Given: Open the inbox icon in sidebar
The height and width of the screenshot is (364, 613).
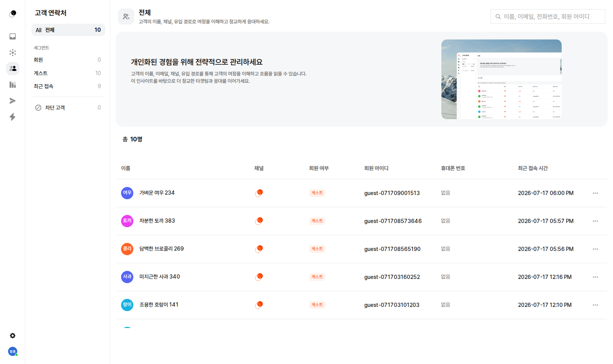Looking at the screenshot, I should [13, 36].
